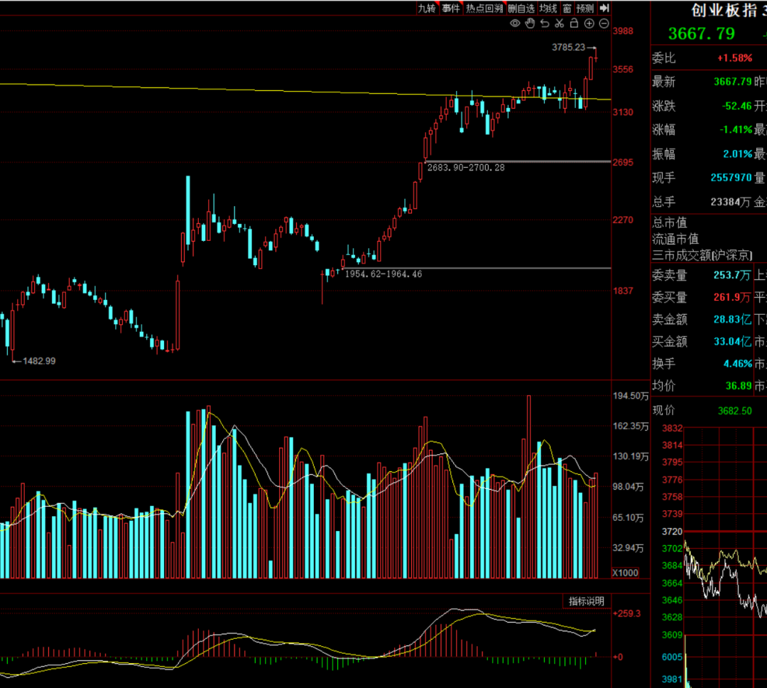Toggle the 均线 moving average lines

[548, 9]
